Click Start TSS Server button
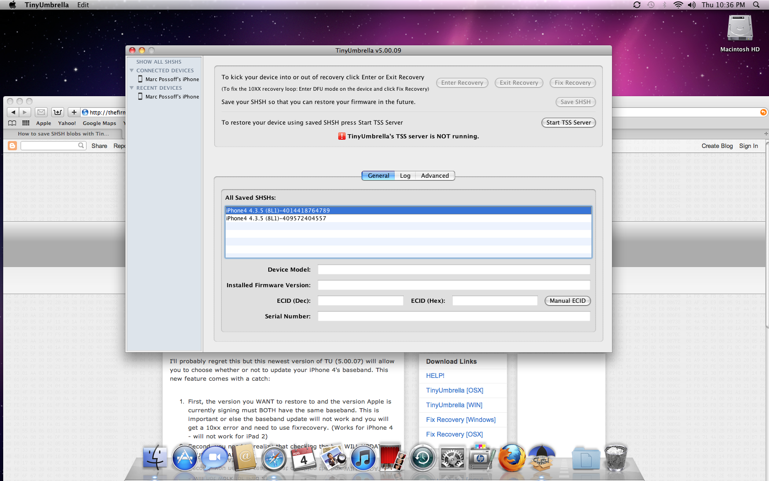This screenshot has width=769, height=481. [569, 123]
